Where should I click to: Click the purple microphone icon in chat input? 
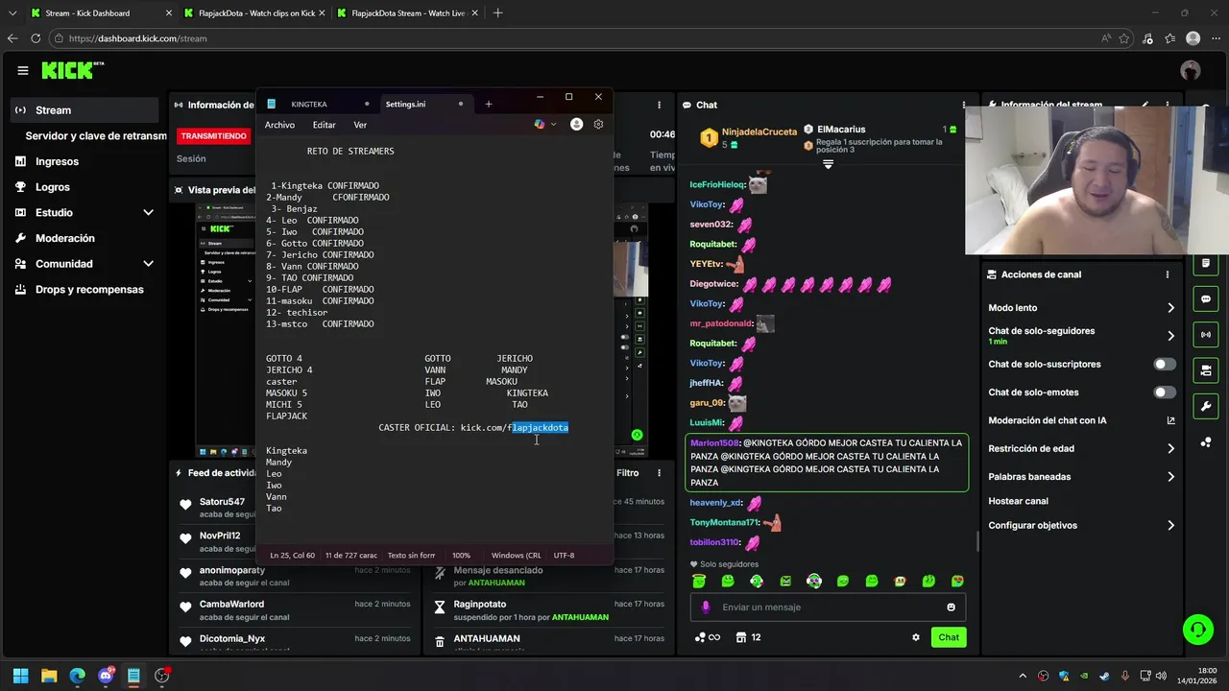click(x=706, y=607)
